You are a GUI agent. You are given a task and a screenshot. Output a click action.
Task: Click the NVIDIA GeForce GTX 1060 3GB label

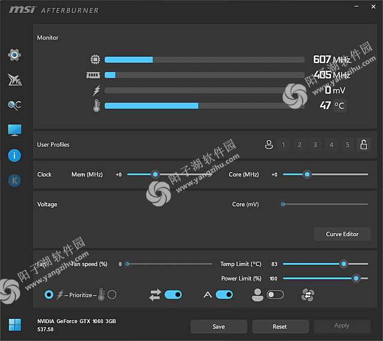(77, 321)
